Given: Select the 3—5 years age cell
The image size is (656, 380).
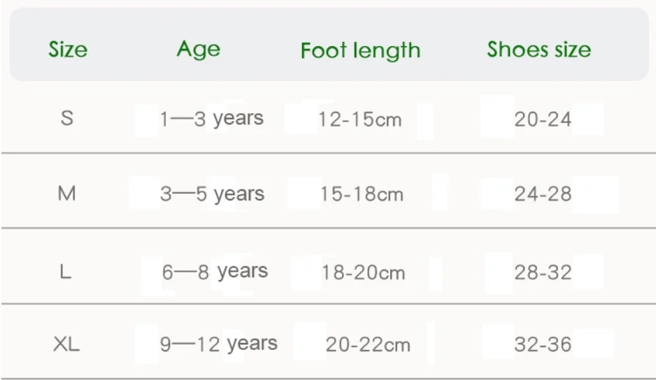Looking at the screenshot, I should point(212,194).
